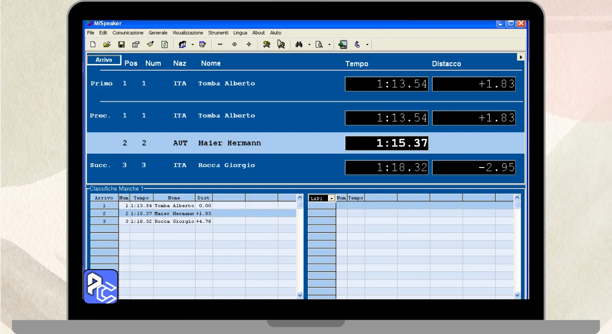
Task: Click the +4.78 Dist cell
Action: 204,221
